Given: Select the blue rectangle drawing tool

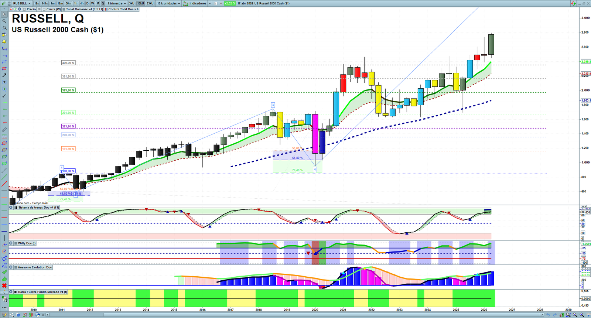Looking at the screenshot, I should coord(4,62).
